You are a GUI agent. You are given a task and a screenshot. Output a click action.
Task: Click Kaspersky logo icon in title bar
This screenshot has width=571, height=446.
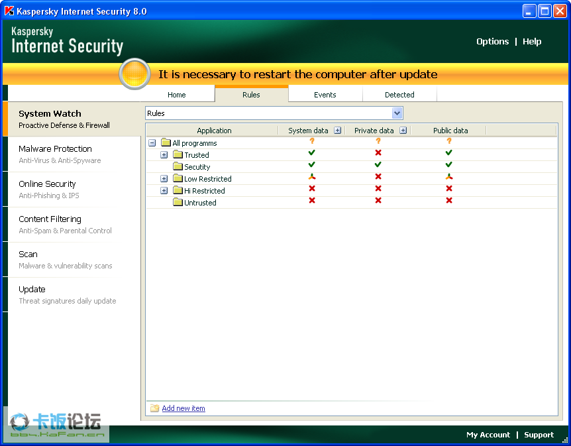(9, 11)
